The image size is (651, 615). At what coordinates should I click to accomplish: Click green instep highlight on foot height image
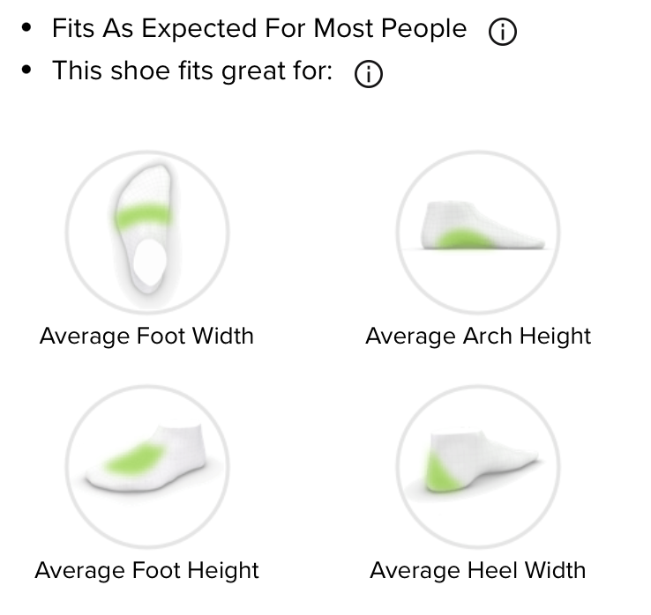click(135, 457)
